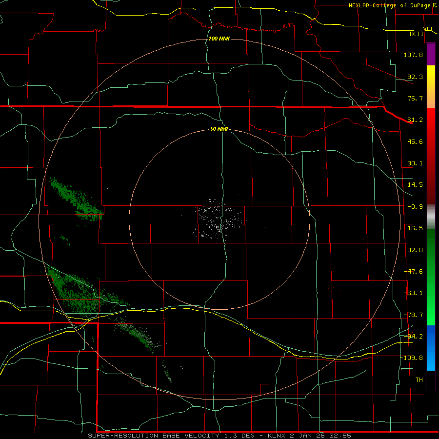Click the gray near-zero color bar segment
The height and width of the screenshot is (439, 439).
tap(431, 217)
